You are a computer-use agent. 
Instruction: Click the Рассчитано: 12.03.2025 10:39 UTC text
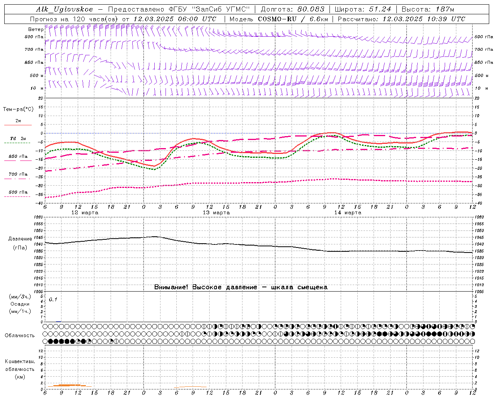pyautogui.click(x=401, y=19)
